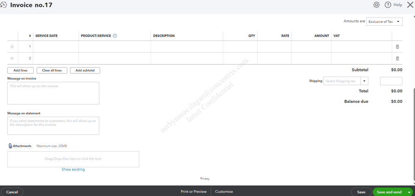Expand the Select Shipping tax dropdown arrow
The width and height of the screenshot is (415, 196).
click(x=364, y=81)
